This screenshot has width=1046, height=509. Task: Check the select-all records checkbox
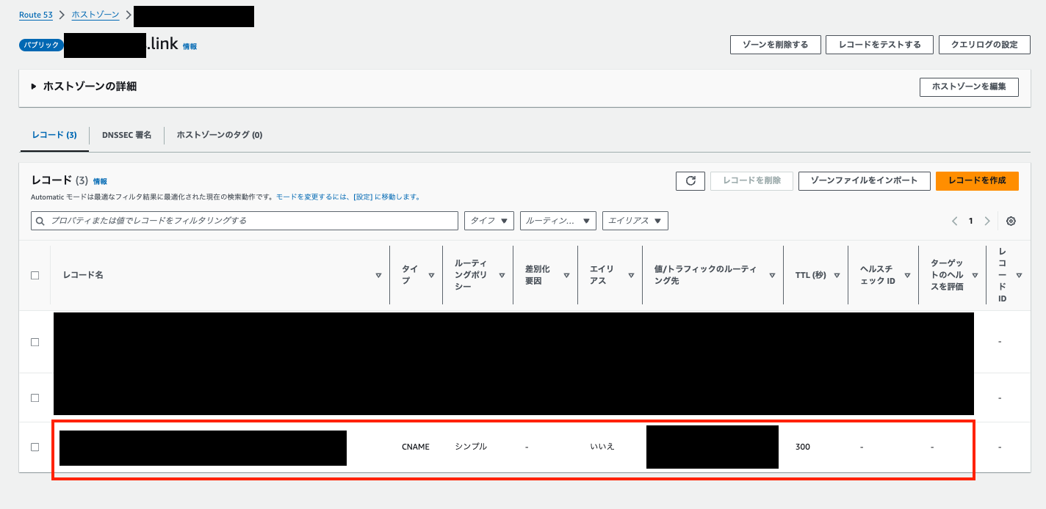click(35, 275)
